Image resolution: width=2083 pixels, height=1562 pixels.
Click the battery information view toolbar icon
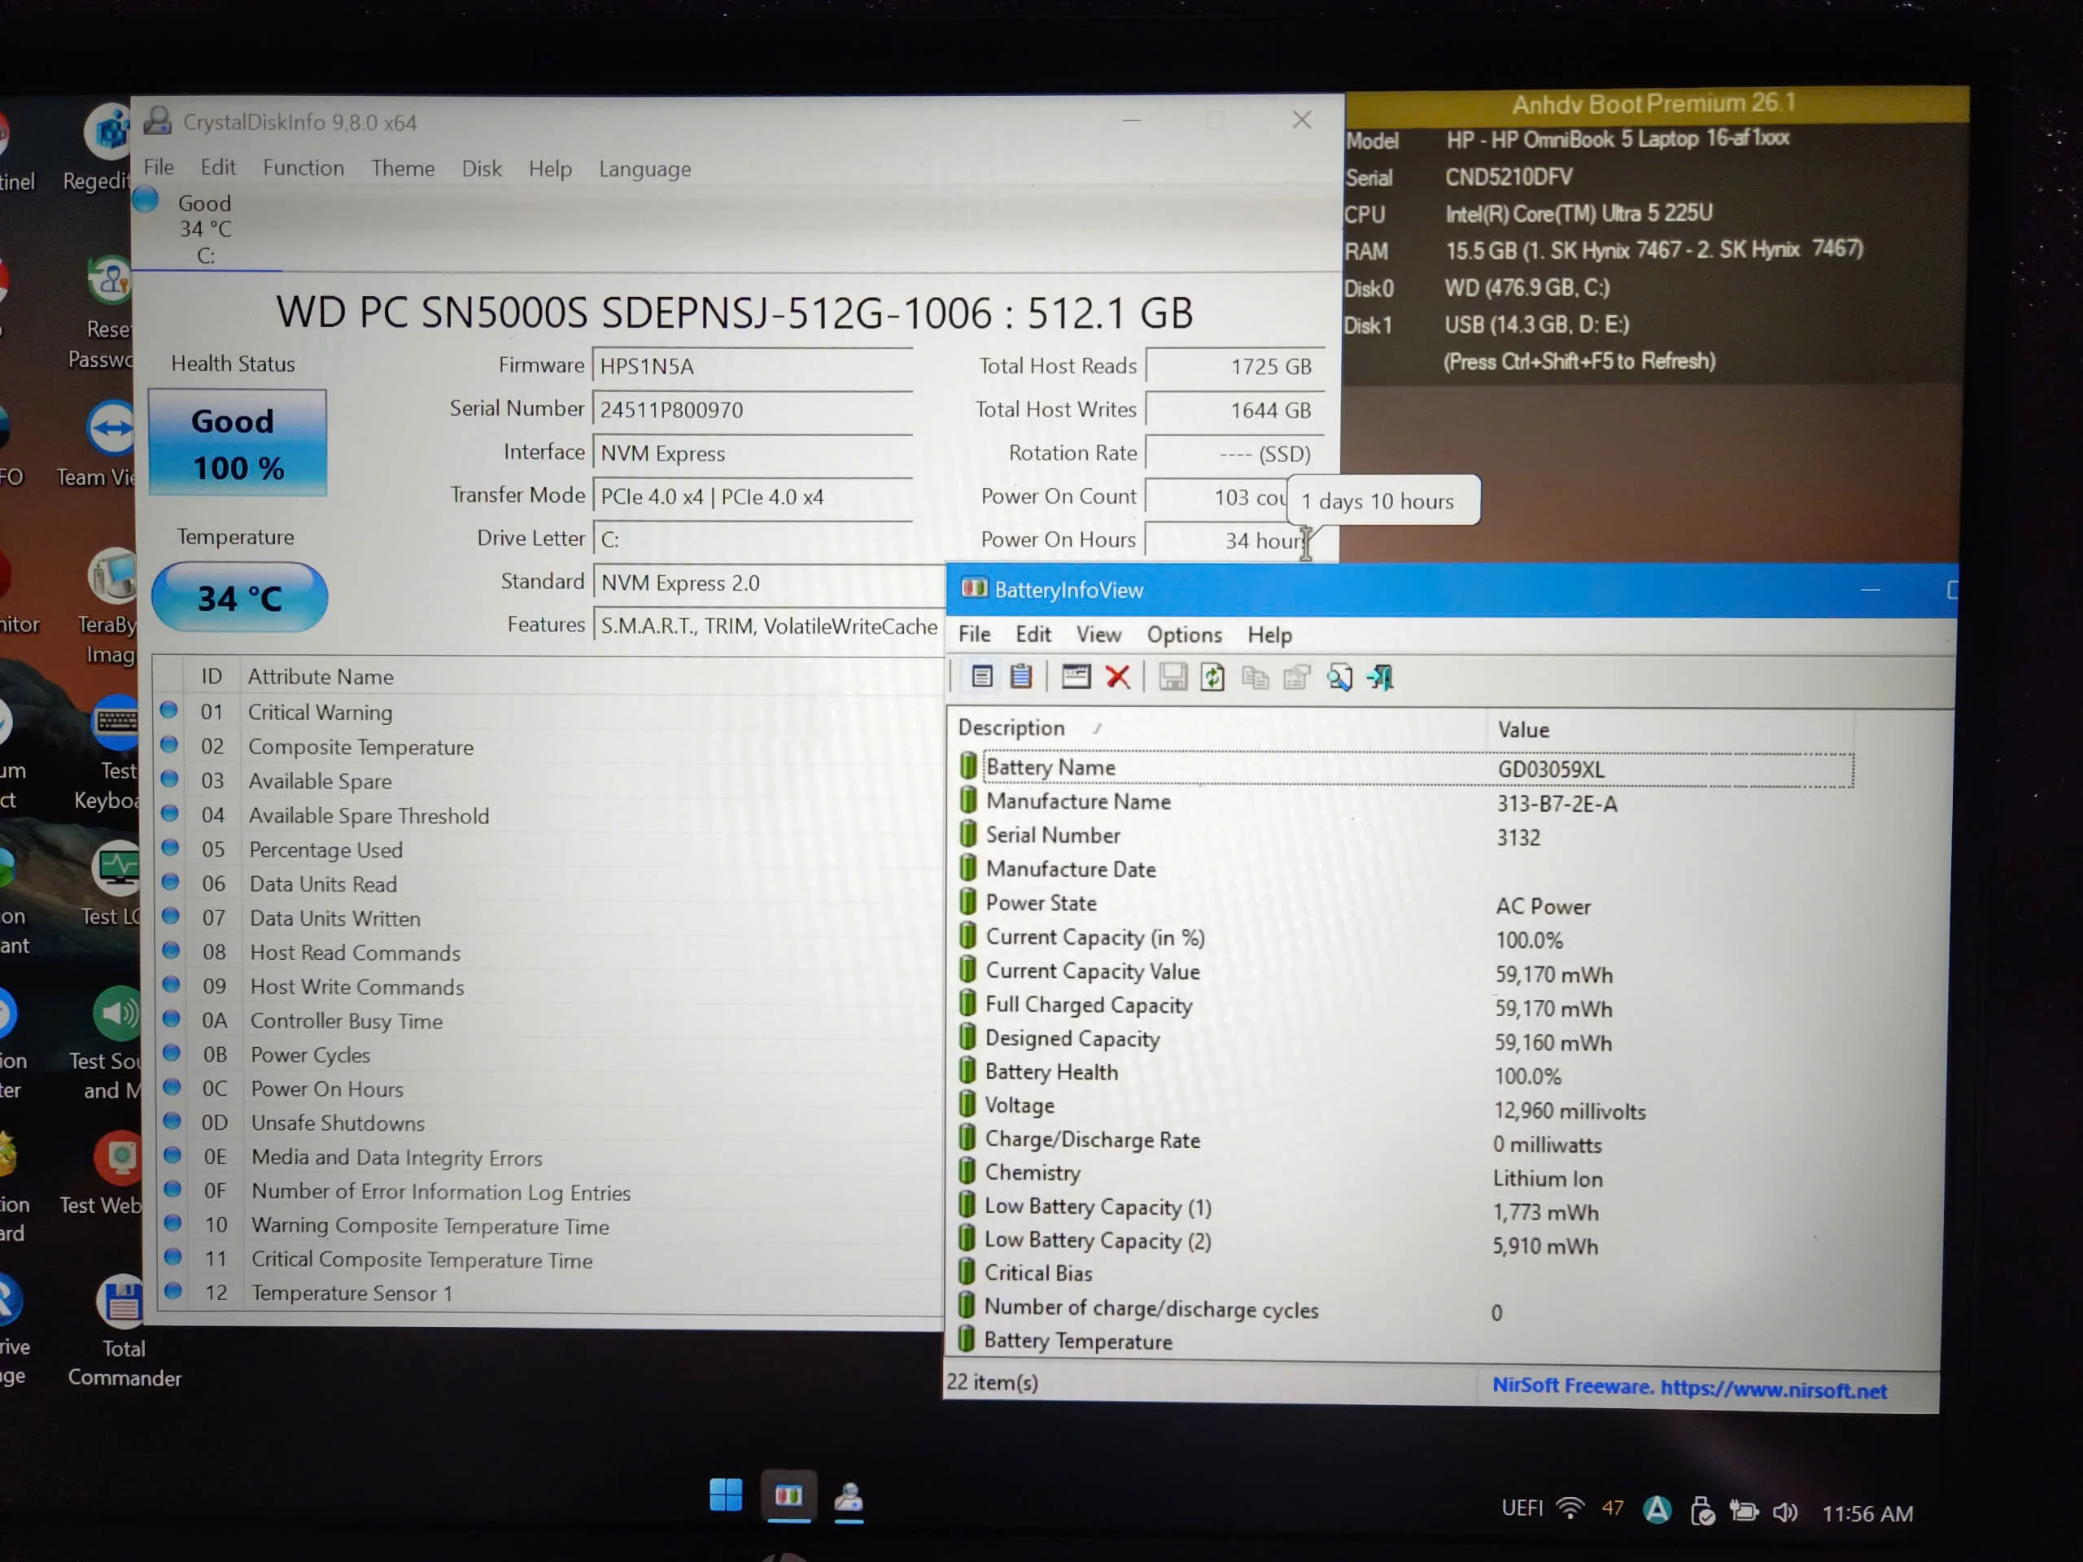(981, 677)
